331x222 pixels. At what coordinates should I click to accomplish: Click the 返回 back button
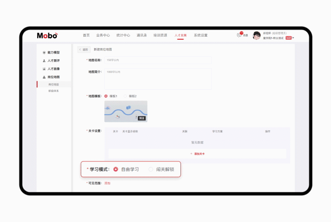pyautogui.click(x=83, y=50)
